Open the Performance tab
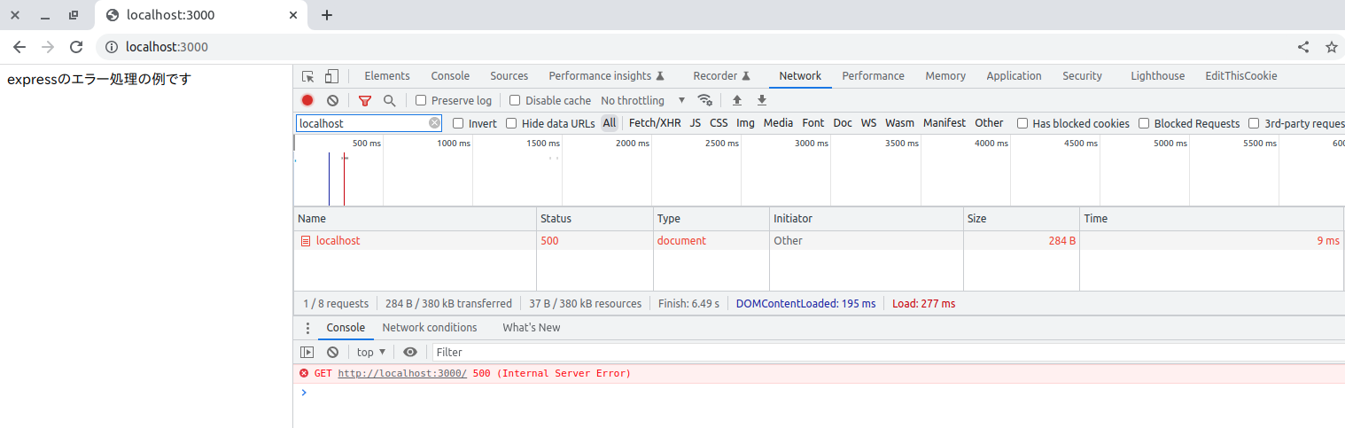 pyautogui.click(x=874, y=76)
